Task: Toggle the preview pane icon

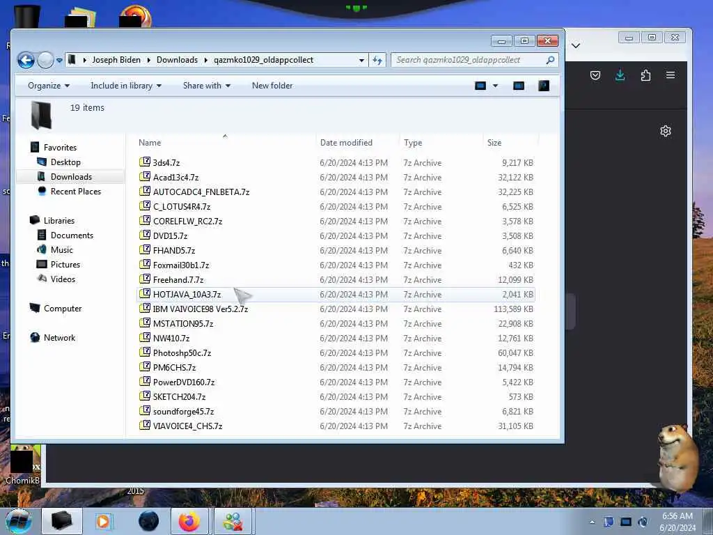Action: point(518,86)
